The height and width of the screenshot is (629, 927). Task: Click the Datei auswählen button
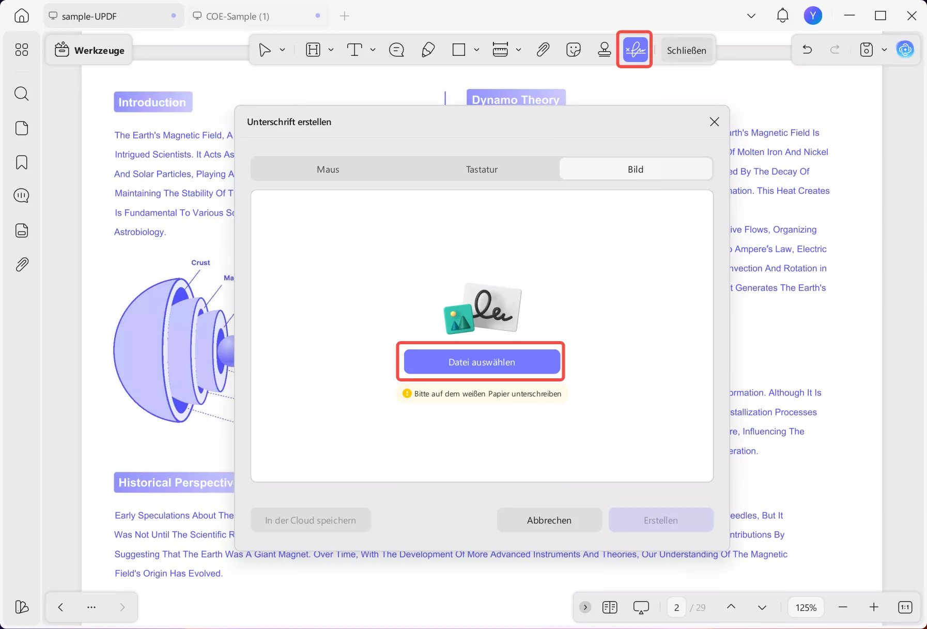click(482, 362)
